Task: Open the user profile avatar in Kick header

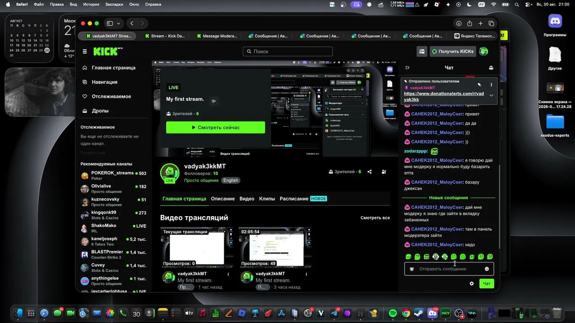Action: click(x=483, y=52)
